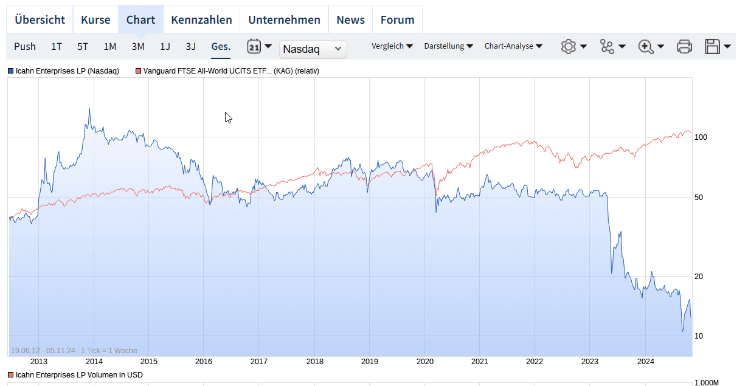Select the Ges. full timeframe
The image size is (748, 386).
coord(221,46)
